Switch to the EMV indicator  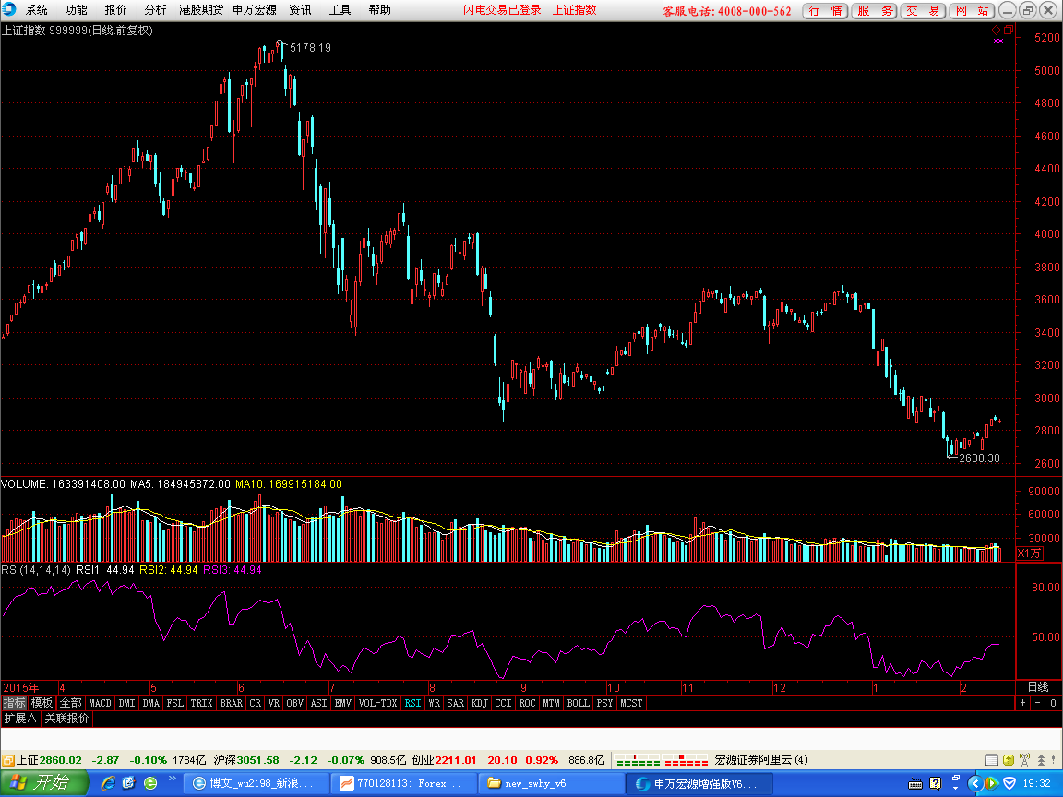(x=343, y=703)
